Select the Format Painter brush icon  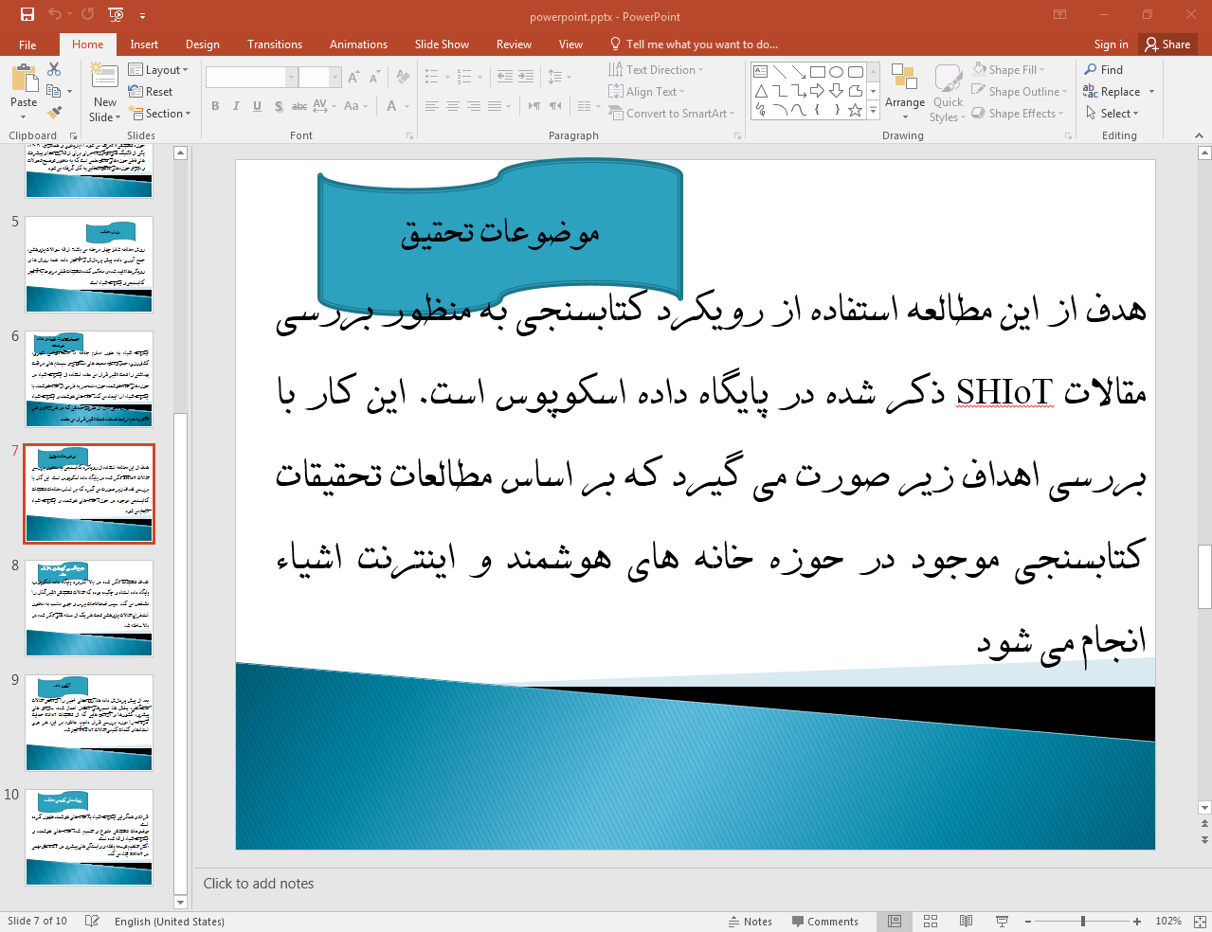tap(54, 113)
